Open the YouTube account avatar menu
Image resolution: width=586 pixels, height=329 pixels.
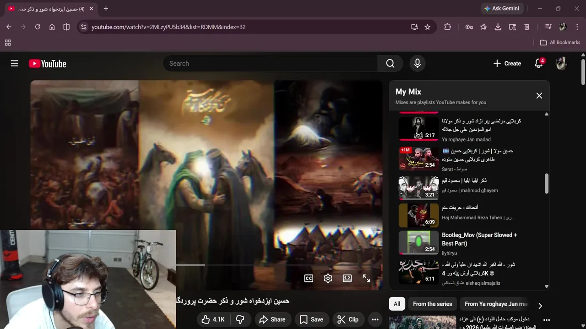561,64
